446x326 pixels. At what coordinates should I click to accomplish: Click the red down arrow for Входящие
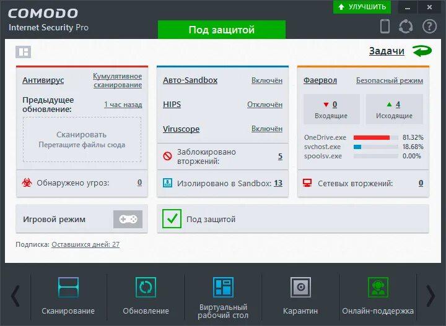coord(326,105)
